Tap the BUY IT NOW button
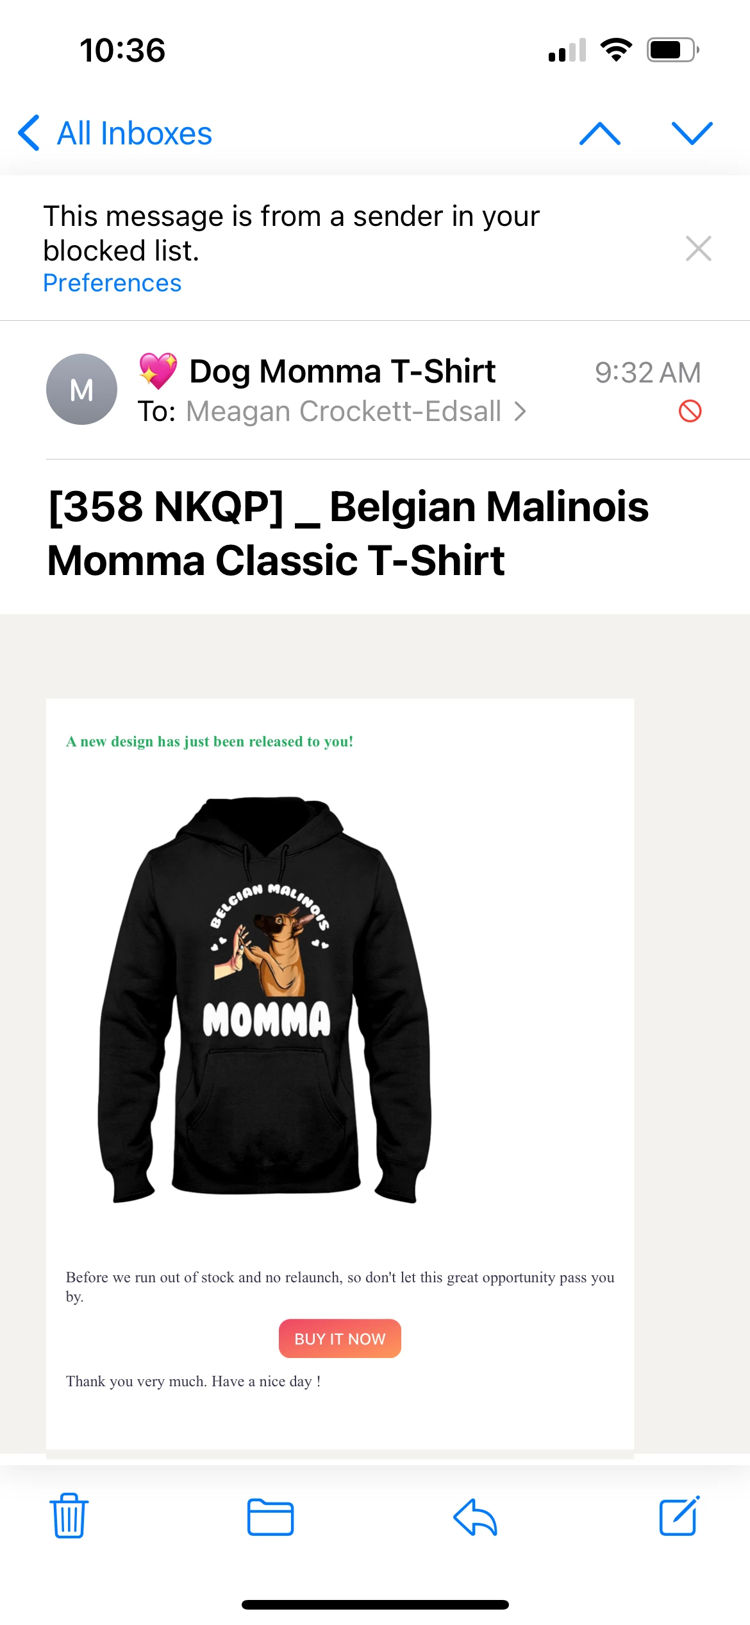The height and width of the screenshot is (1625, 750). pyautogui.click(x=340, y=1339)
